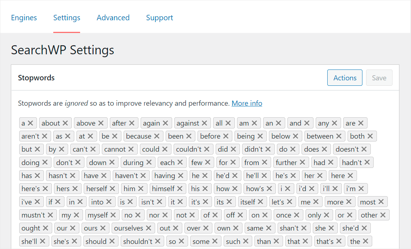Remove 'further' via its X icon

[x=302, y=163]
